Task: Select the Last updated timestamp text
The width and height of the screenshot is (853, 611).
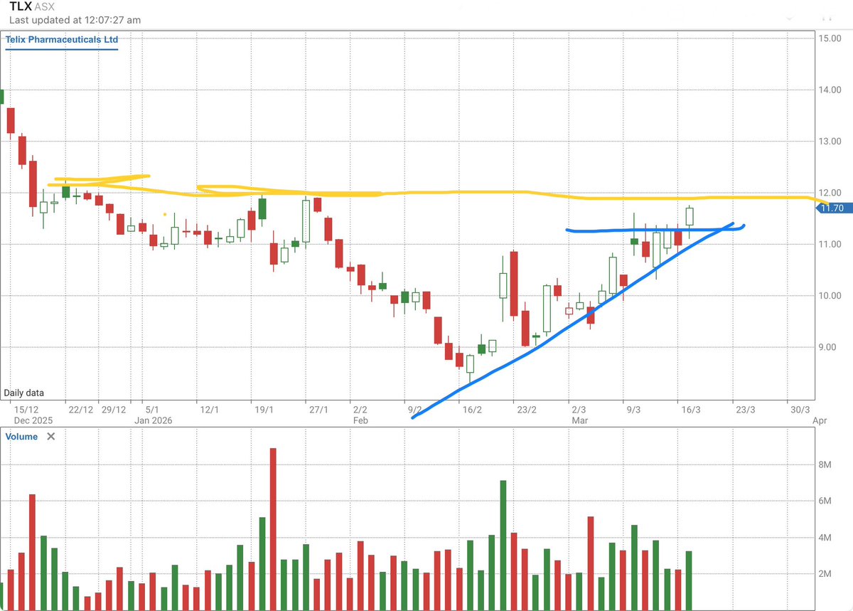Action: point(75,20)
